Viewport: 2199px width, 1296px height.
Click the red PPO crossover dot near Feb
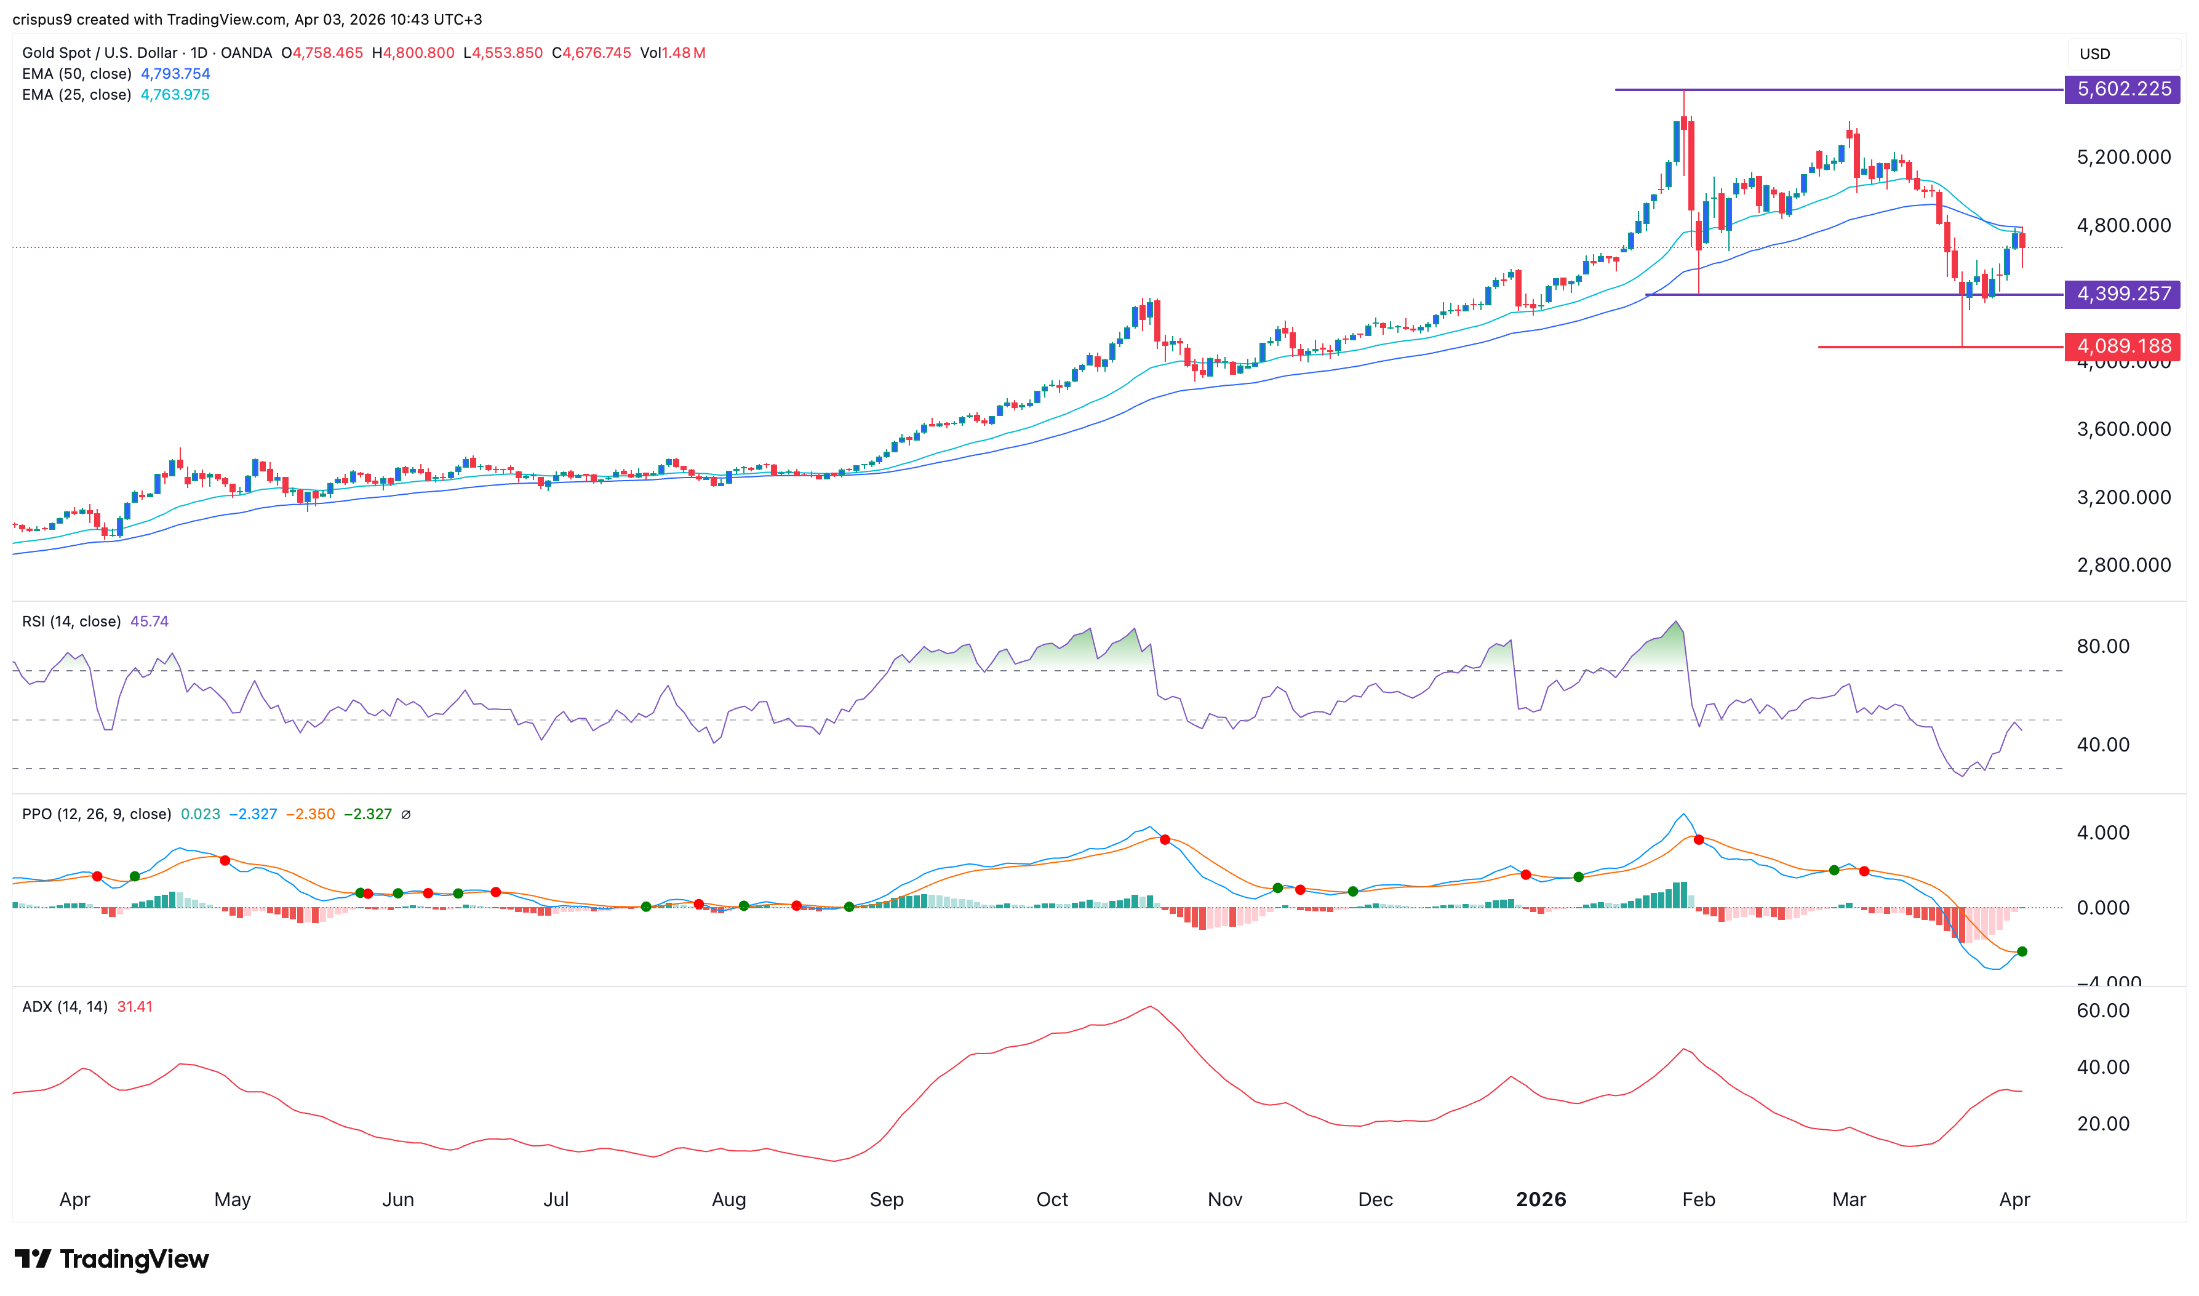point(1698,839)
